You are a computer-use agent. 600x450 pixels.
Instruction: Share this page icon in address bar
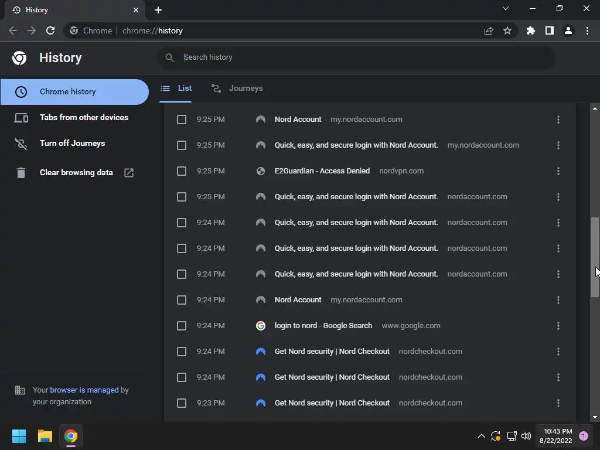489,30
